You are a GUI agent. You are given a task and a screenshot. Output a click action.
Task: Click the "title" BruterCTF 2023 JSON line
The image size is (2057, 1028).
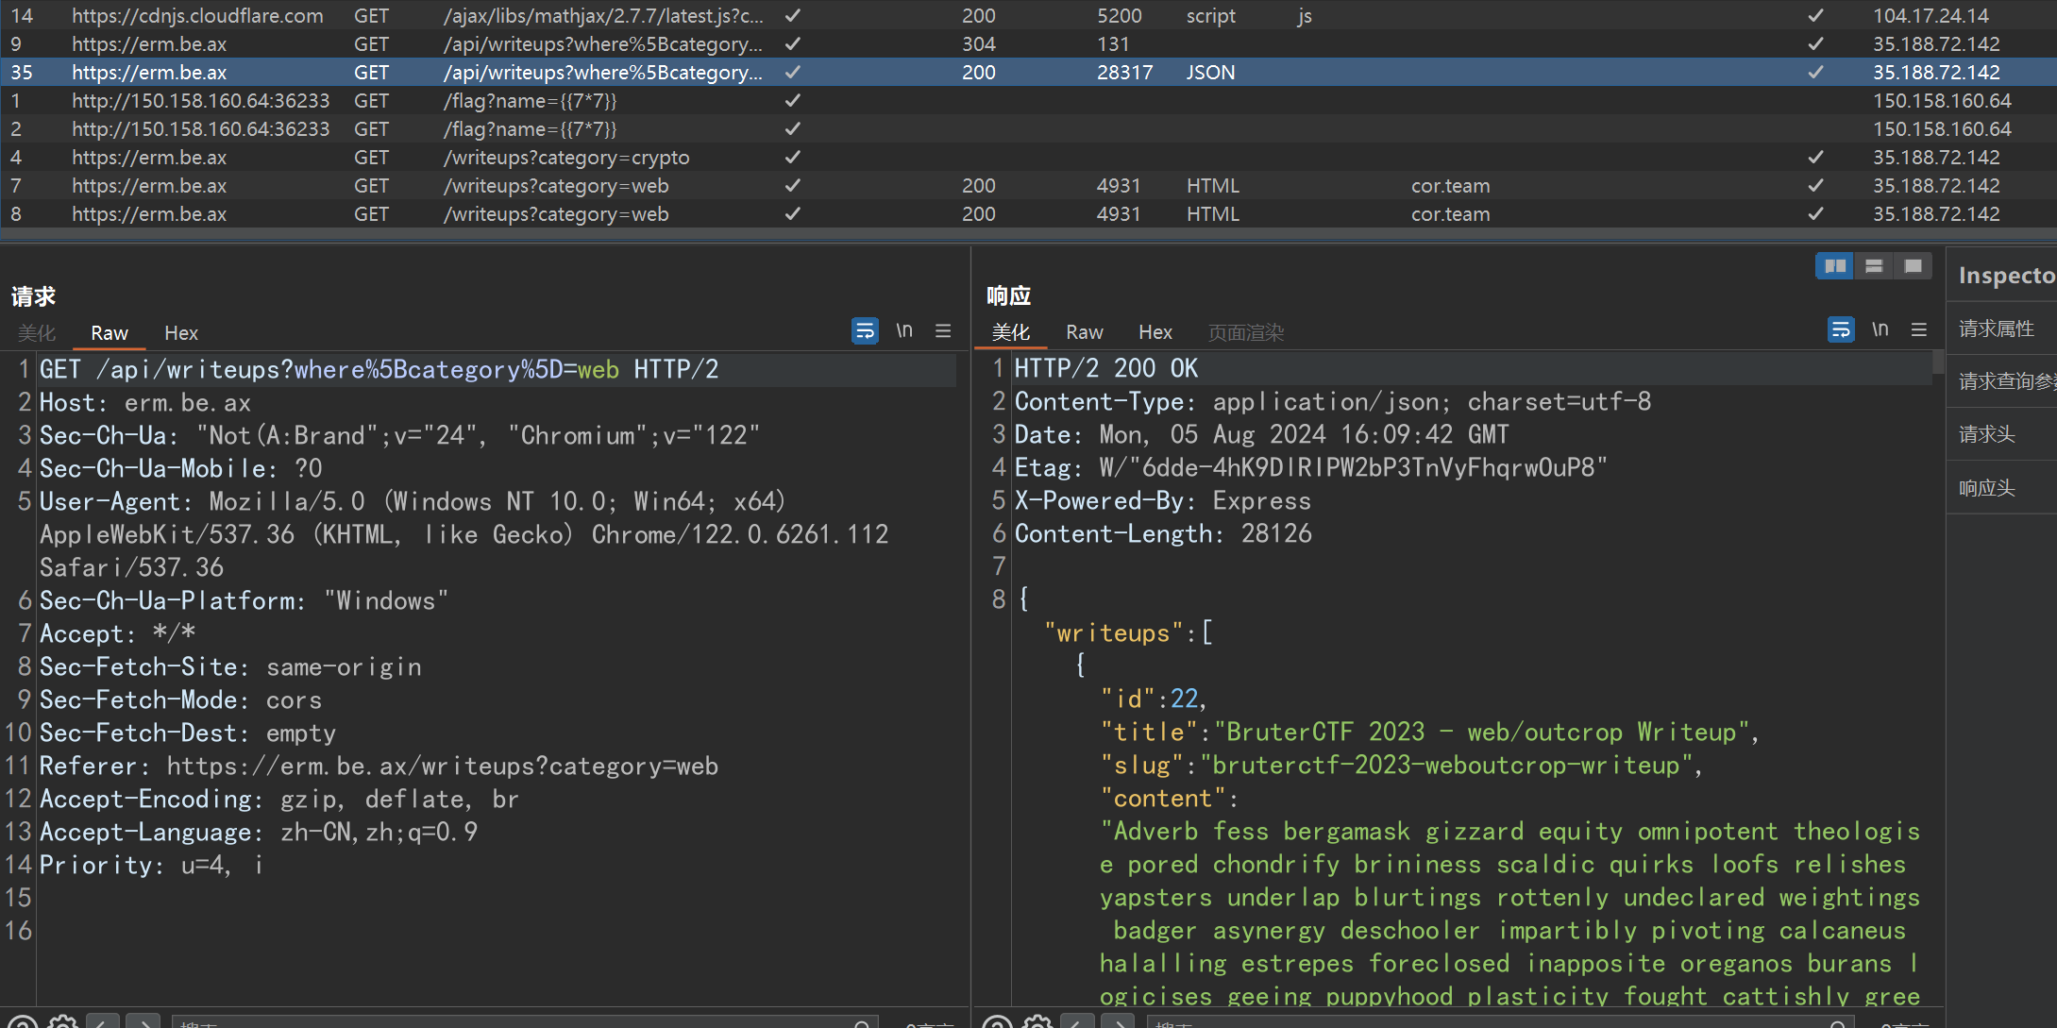1430,732
